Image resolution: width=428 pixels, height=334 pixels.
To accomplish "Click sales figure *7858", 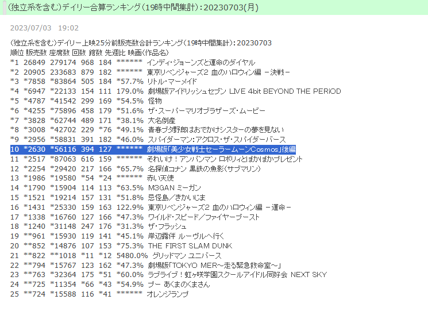I will (34, 82).
